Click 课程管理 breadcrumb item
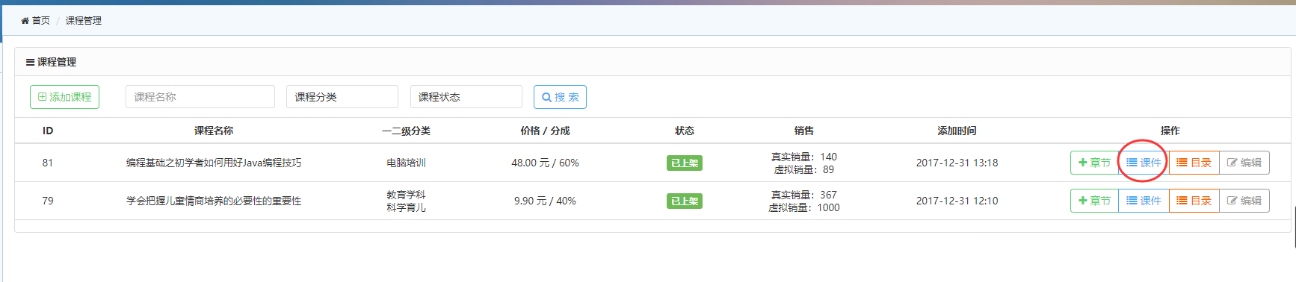Image resolution: width=1296 pixels, height=282 pixels. click(x=84, y=21)
